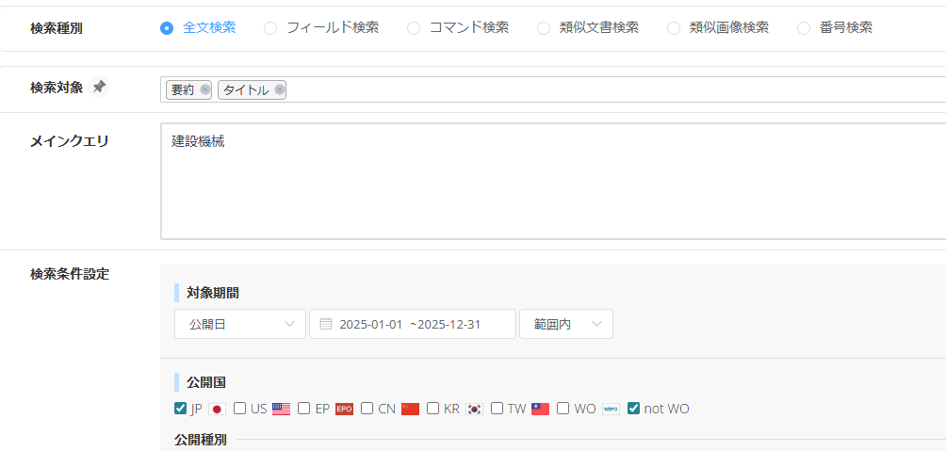Click the Japan flag icon
The height and width of the screenshot is (451, 946).
pos(217,409)
